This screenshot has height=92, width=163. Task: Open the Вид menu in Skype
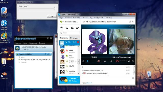point(91,18)
